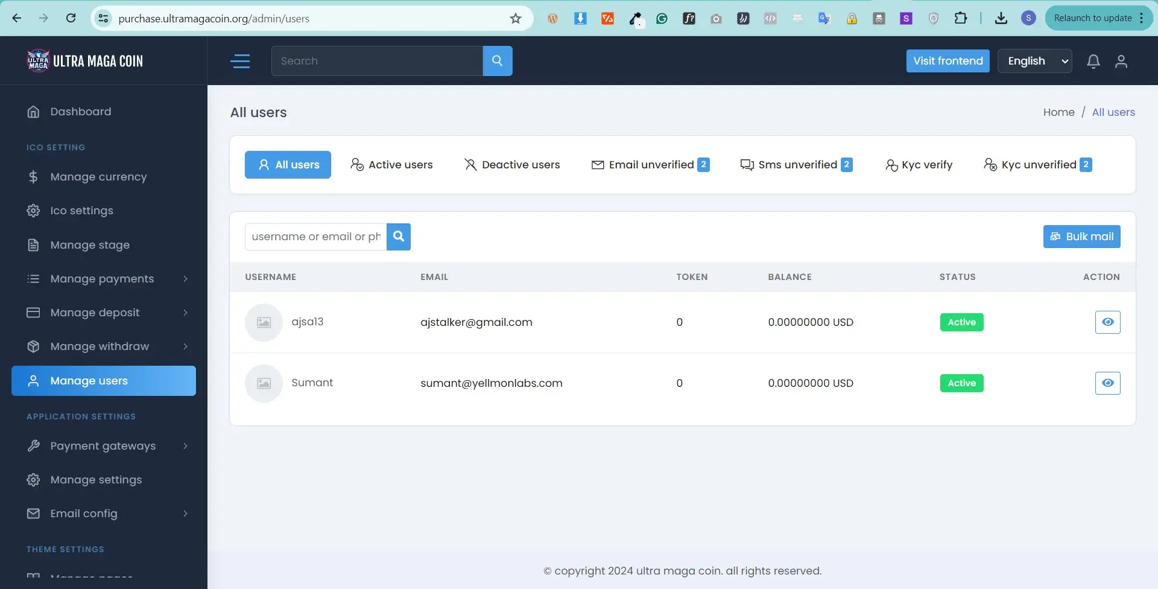Click the hamburger menu sidebar toggle

[x=240, y=61]
